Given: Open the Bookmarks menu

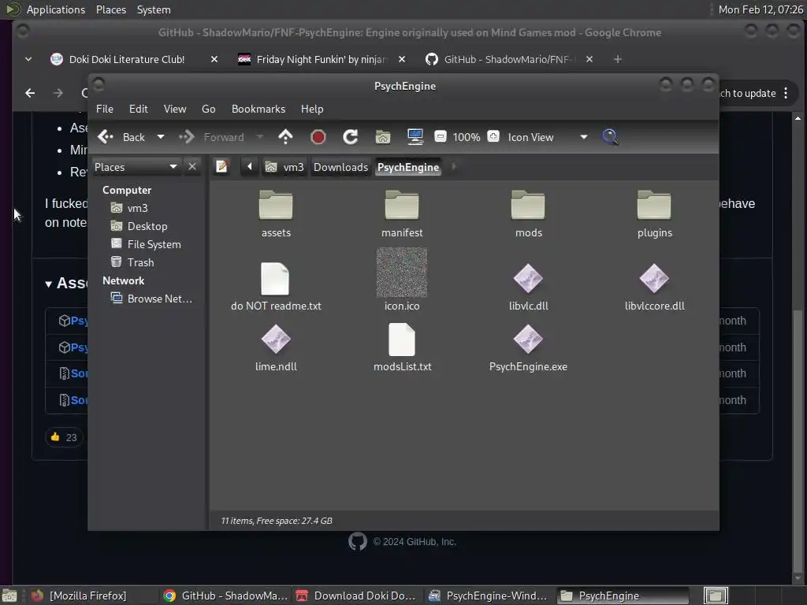Looking at the screenshot, I should pos(258,109).
